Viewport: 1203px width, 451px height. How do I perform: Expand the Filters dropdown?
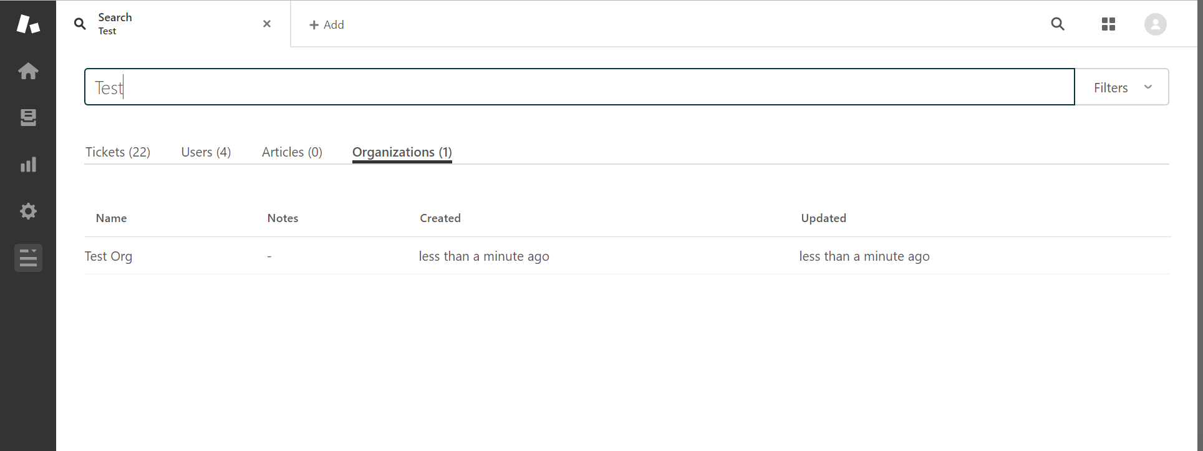pyautogui.click(x=1122, y=87)
